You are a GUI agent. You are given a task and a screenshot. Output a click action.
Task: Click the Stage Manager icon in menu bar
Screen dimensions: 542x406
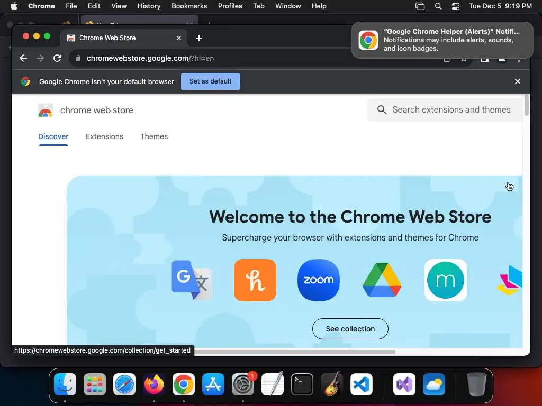pos(420,6)
